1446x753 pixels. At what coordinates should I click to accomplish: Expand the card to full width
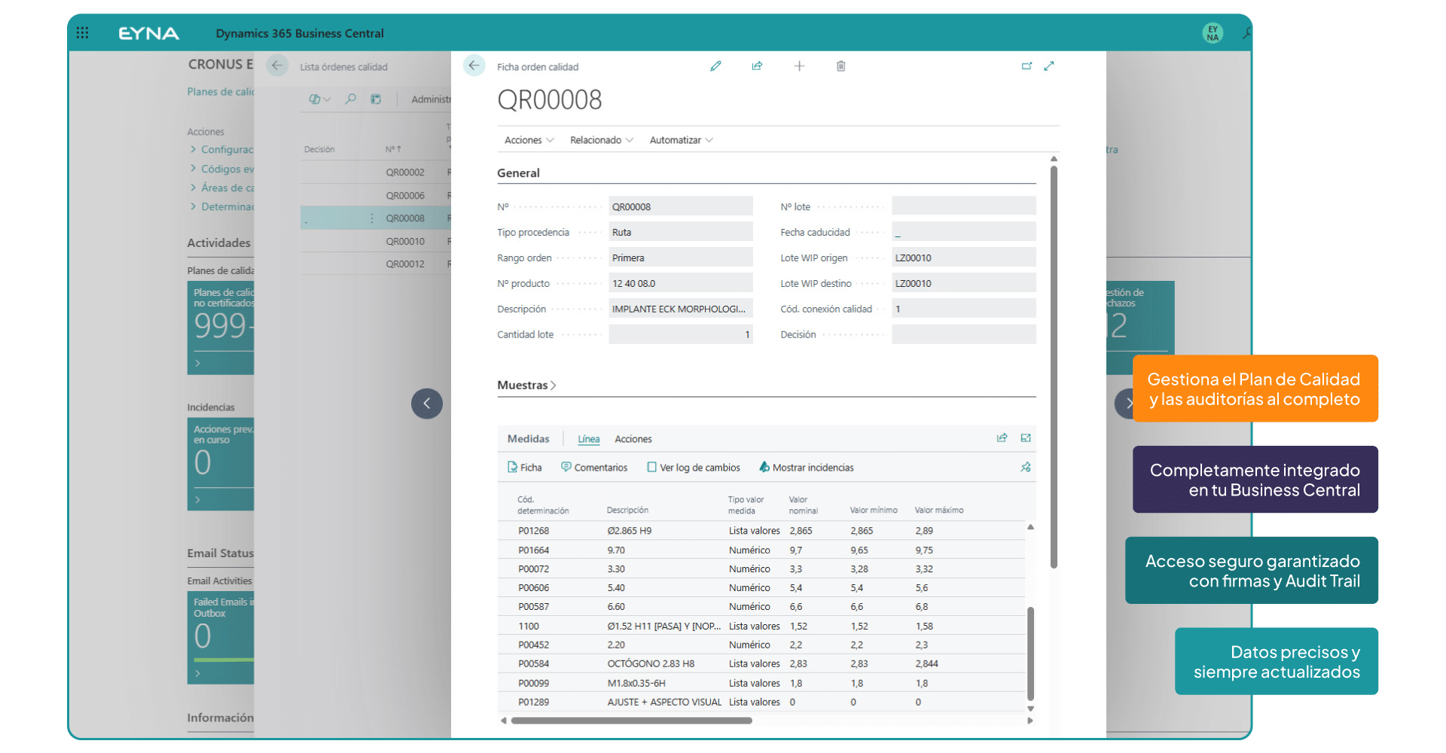pyautogui.click(x=1049, y=66)
